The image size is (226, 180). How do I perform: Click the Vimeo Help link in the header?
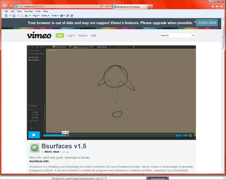pos(94,35)
